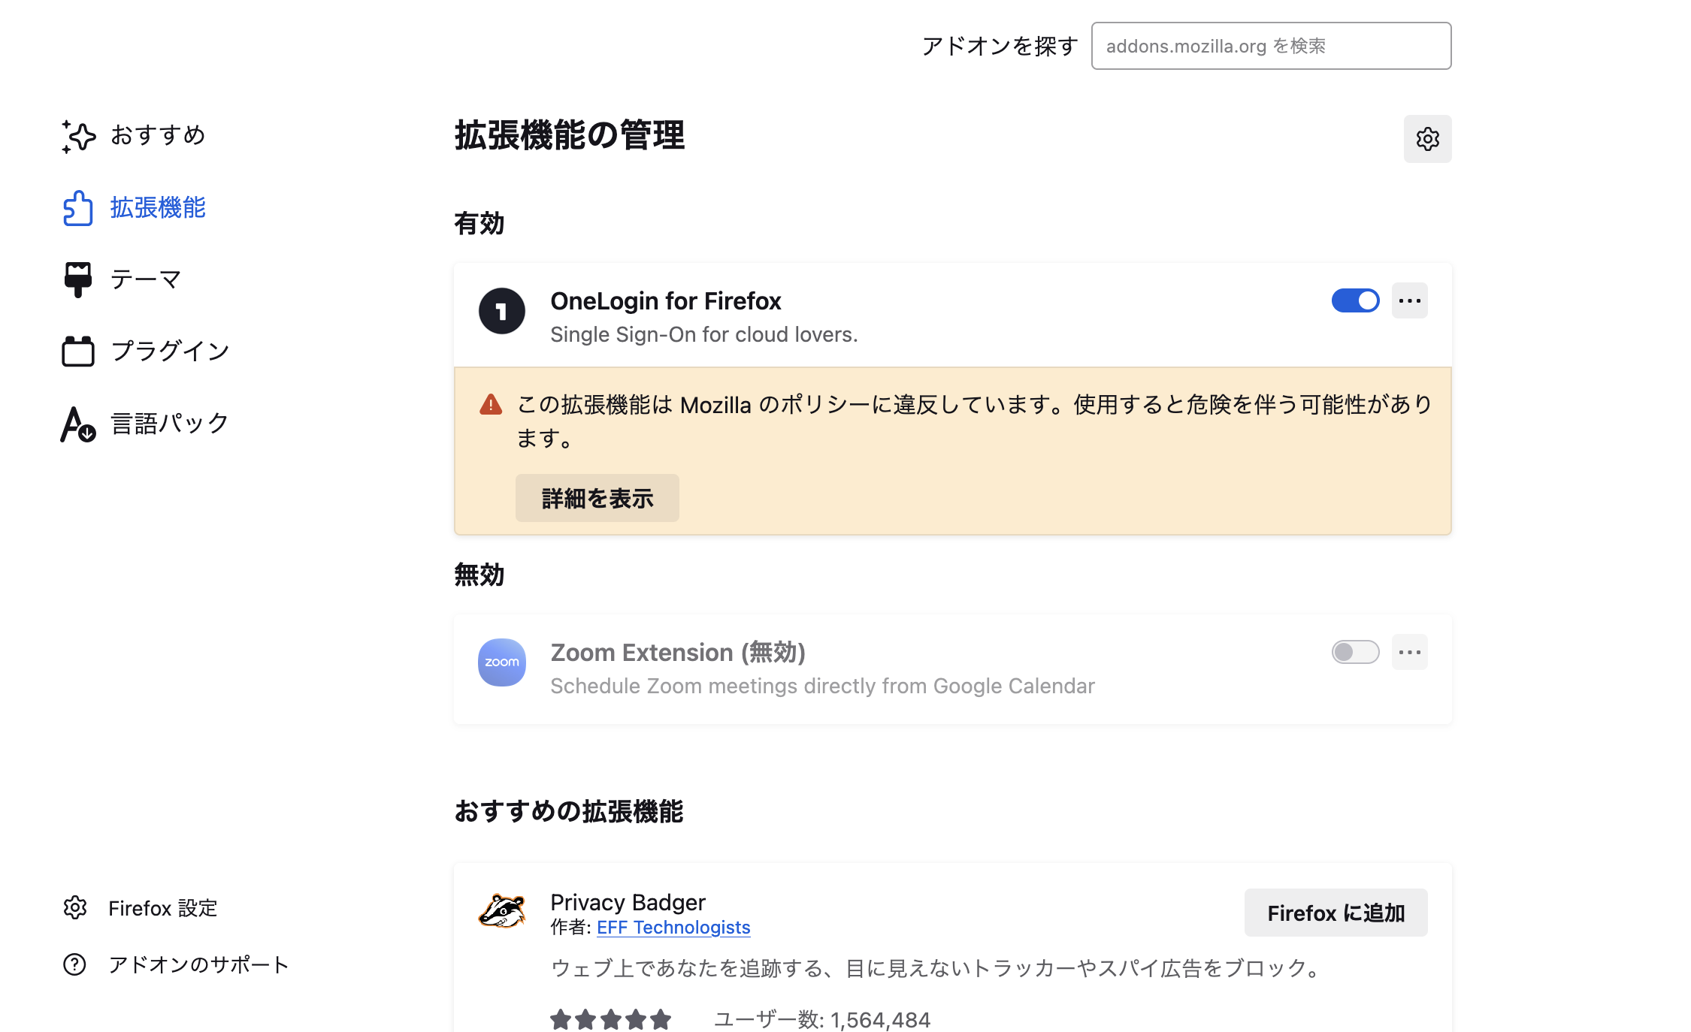Open the EFF Technologists author link
This screenshot has width=1691, height=1032.
point(673,928)
